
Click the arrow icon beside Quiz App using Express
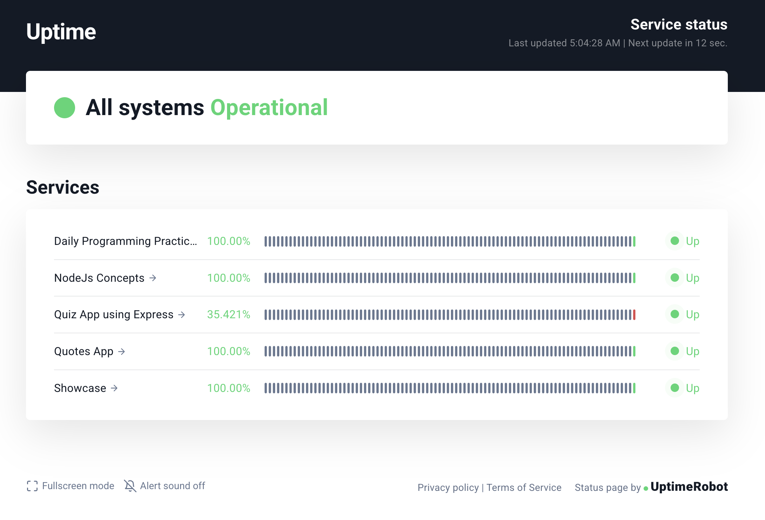[x=181, y=315]
